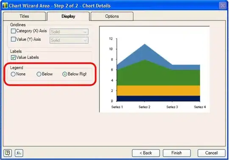Screen dimensions: 229x160
Task: Select the Display tab
Action: point(68,16)
